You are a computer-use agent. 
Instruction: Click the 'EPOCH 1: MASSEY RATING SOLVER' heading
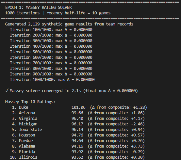[x=39, y=8]
